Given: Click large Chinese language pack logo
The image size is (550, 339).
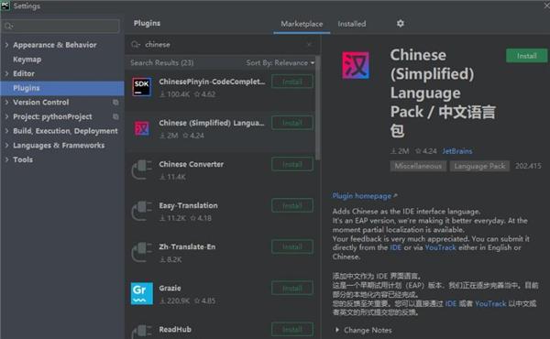Looking at the screenshot, I should pos(356,65).
